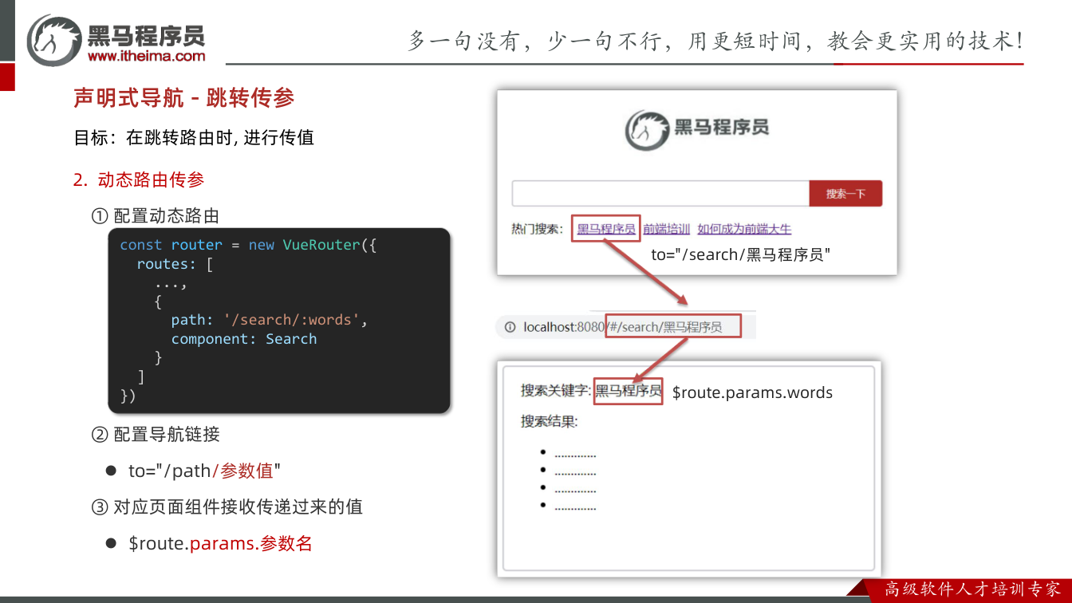This screenshot has width=1072, height=603.
Task: Click the slogan starting "多一句没有，少一句不行"
Action: 715,41
